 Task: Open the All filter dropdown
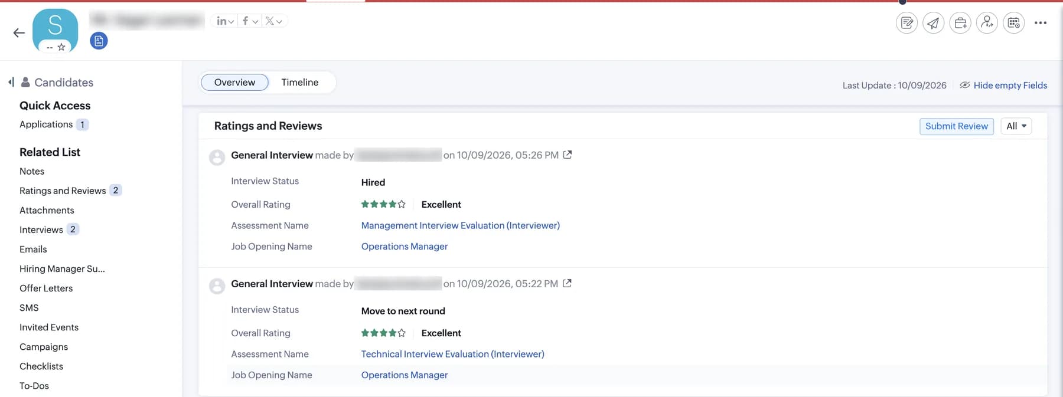pos(1016,126)
